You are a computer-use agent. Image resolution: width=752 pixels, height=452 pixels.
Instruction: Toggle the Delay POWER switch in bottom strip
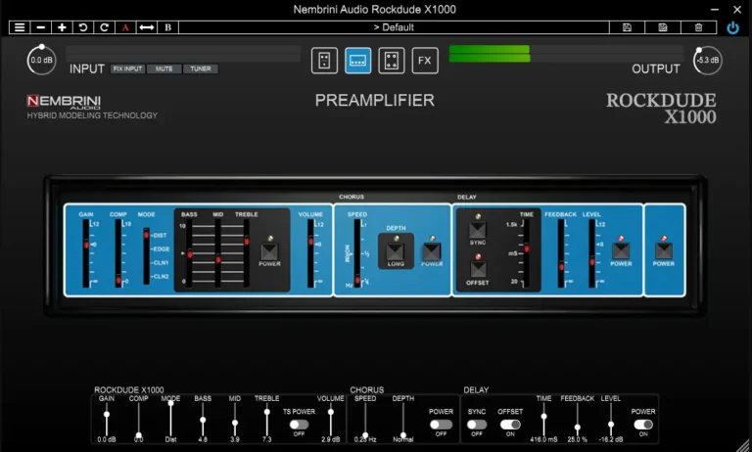[x=643, y=425]
